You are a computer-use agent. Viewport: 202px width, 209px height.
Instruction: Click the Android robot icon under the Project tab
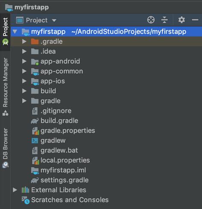[x=6, y=42]
